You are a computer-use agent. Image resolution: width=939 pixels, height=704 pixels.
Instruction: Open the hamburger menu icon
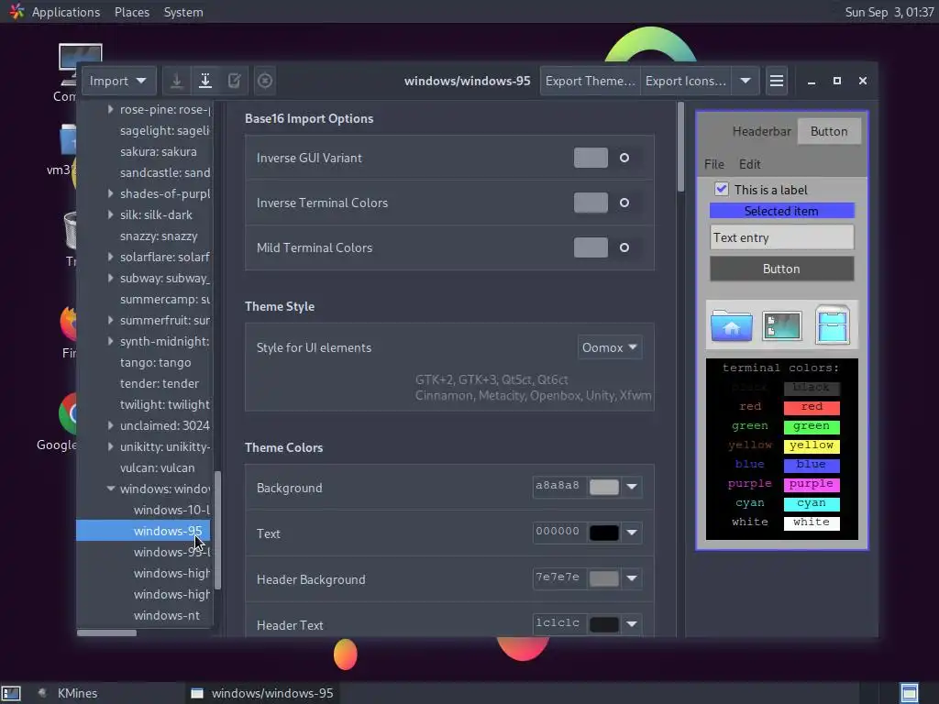pos(777,81)
